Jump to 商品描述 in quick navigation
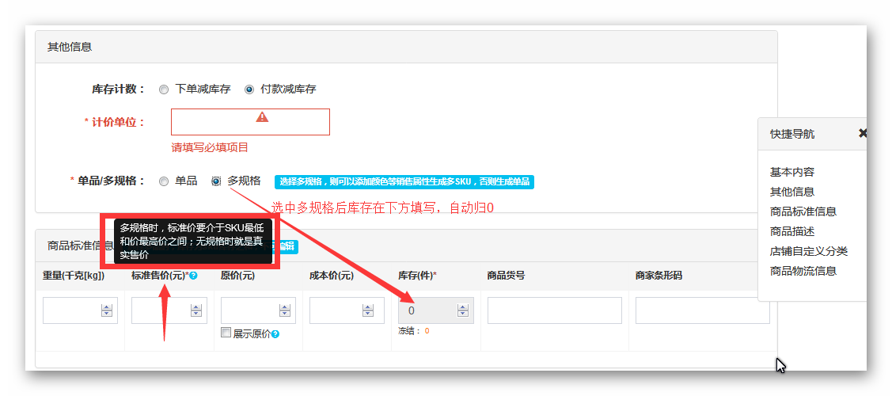Image resolution: width=892 pixels, height=396 pixels. point(791,231)
